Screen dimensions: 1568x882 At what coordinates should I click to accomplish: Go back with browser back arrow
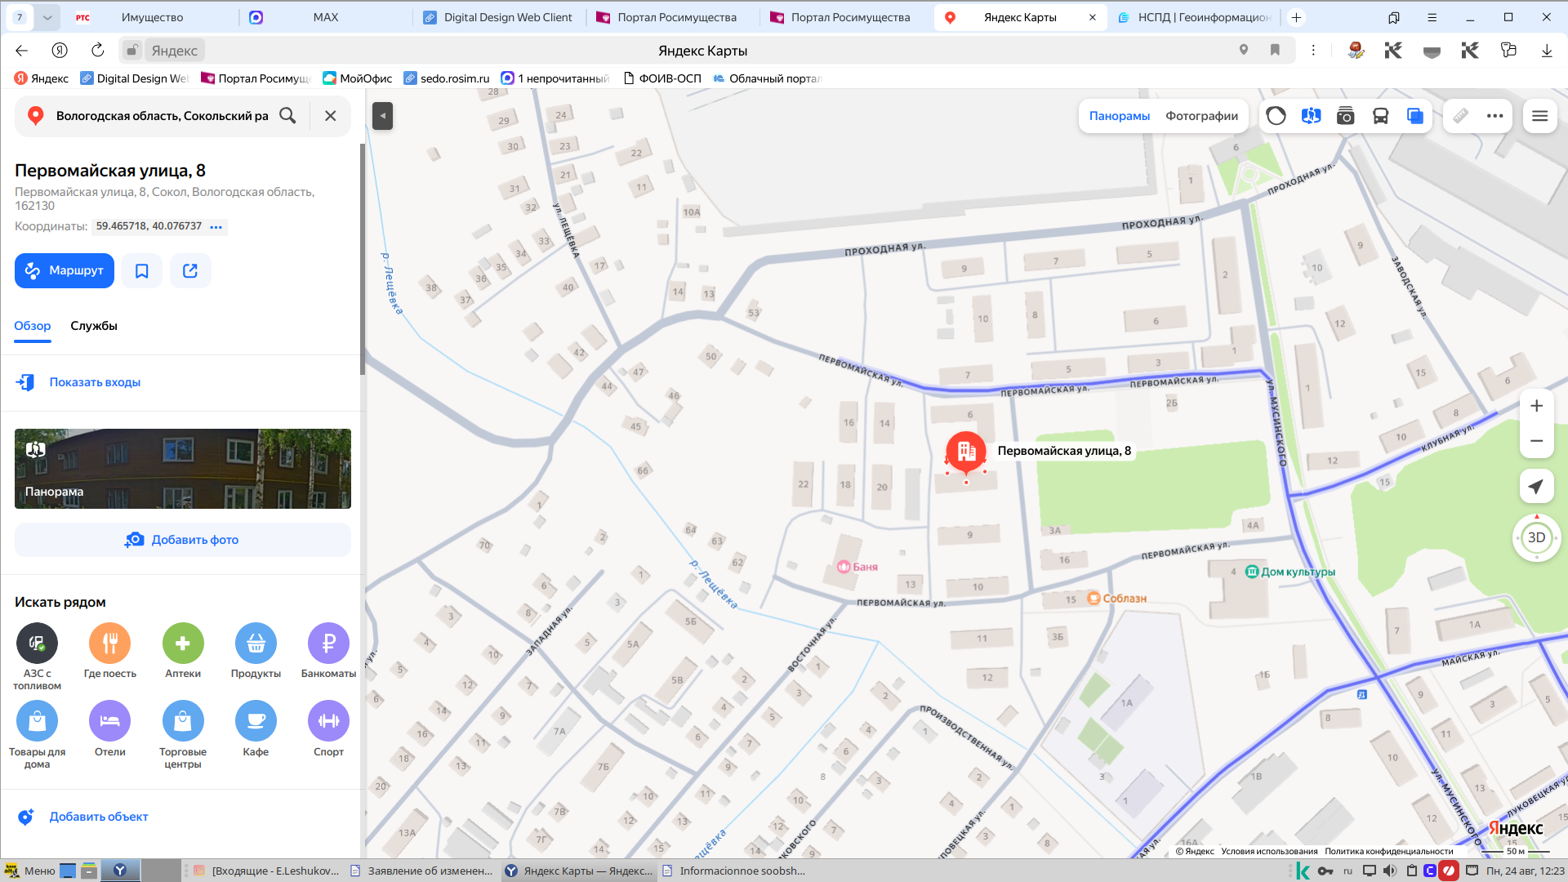[22, 51]
